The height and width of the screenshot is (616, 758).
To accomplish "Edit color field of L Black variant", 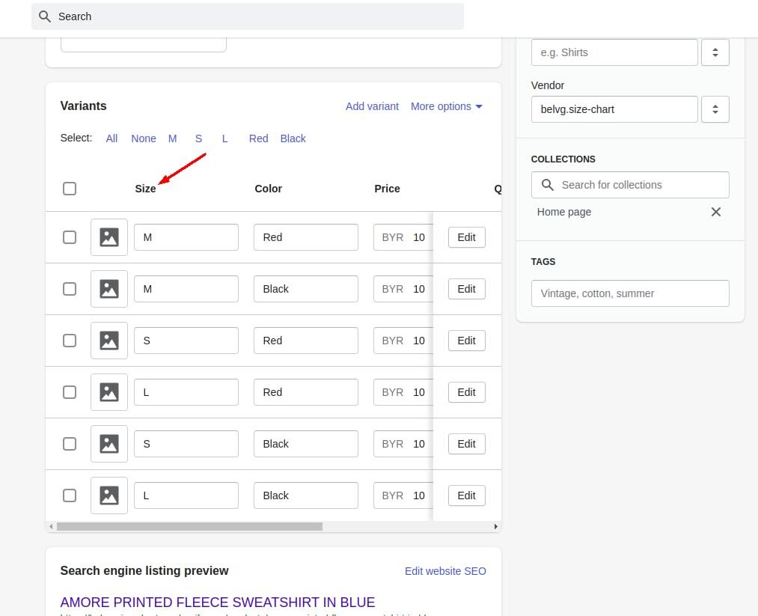I will point(306,495).
